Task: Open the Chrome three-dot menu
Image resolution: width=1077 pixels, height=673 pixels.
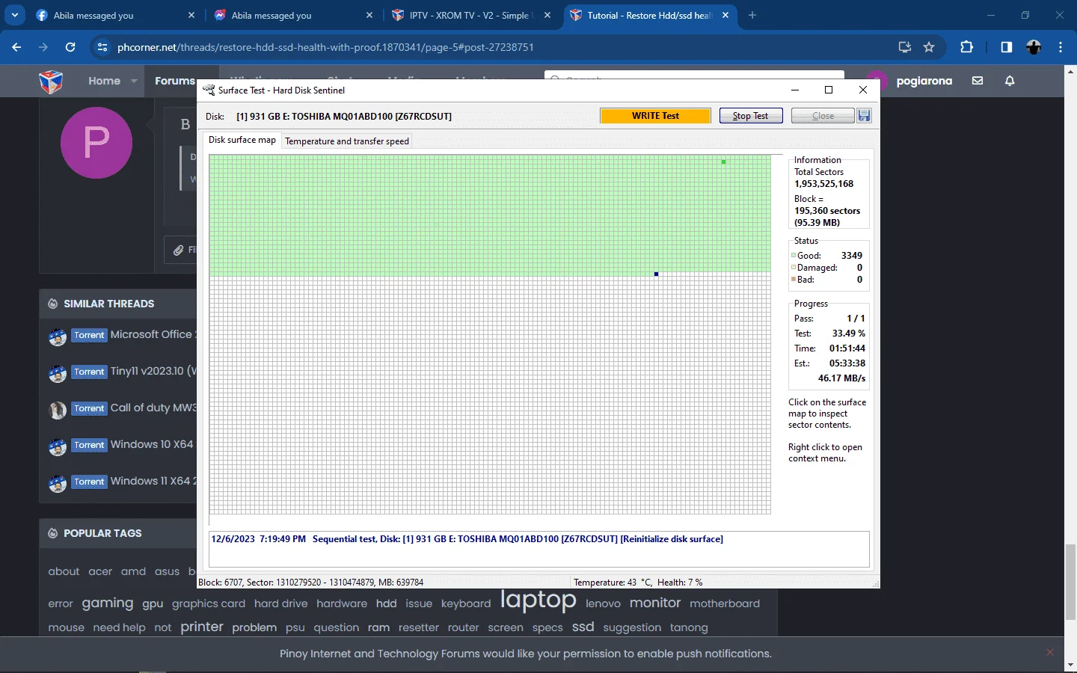Action: tap(1061, 47)
